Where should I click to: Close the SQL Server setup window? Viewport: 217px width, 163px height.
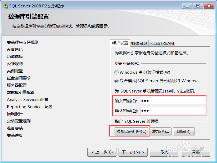[209, 6]
